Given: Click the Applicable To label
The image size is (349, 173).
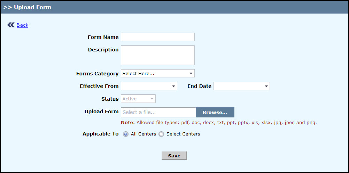Looking at the screenshot, I should click(100, 134).
